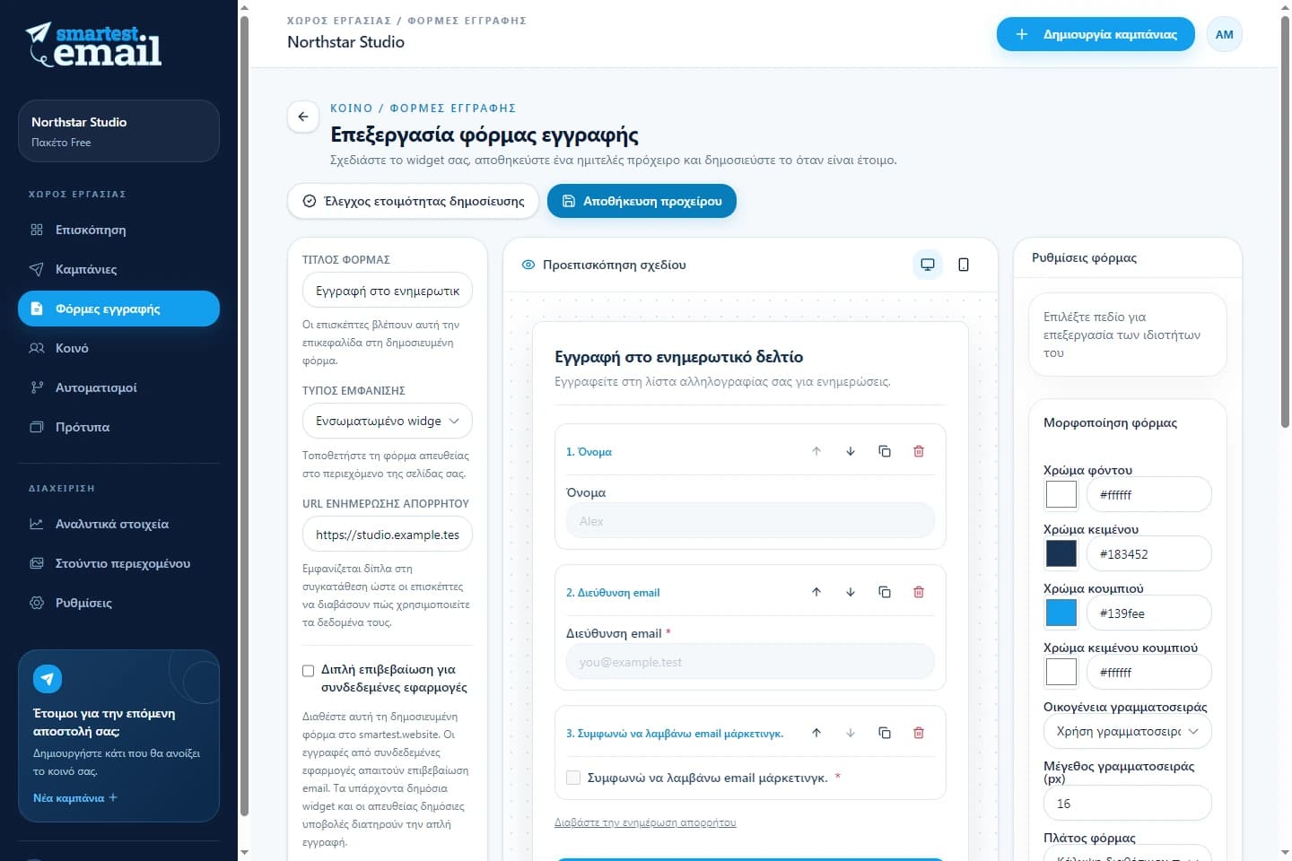Switch to mobile preview mode
Image resolution: width=1292 pixels, height=861 pixels.
point(964,265)
